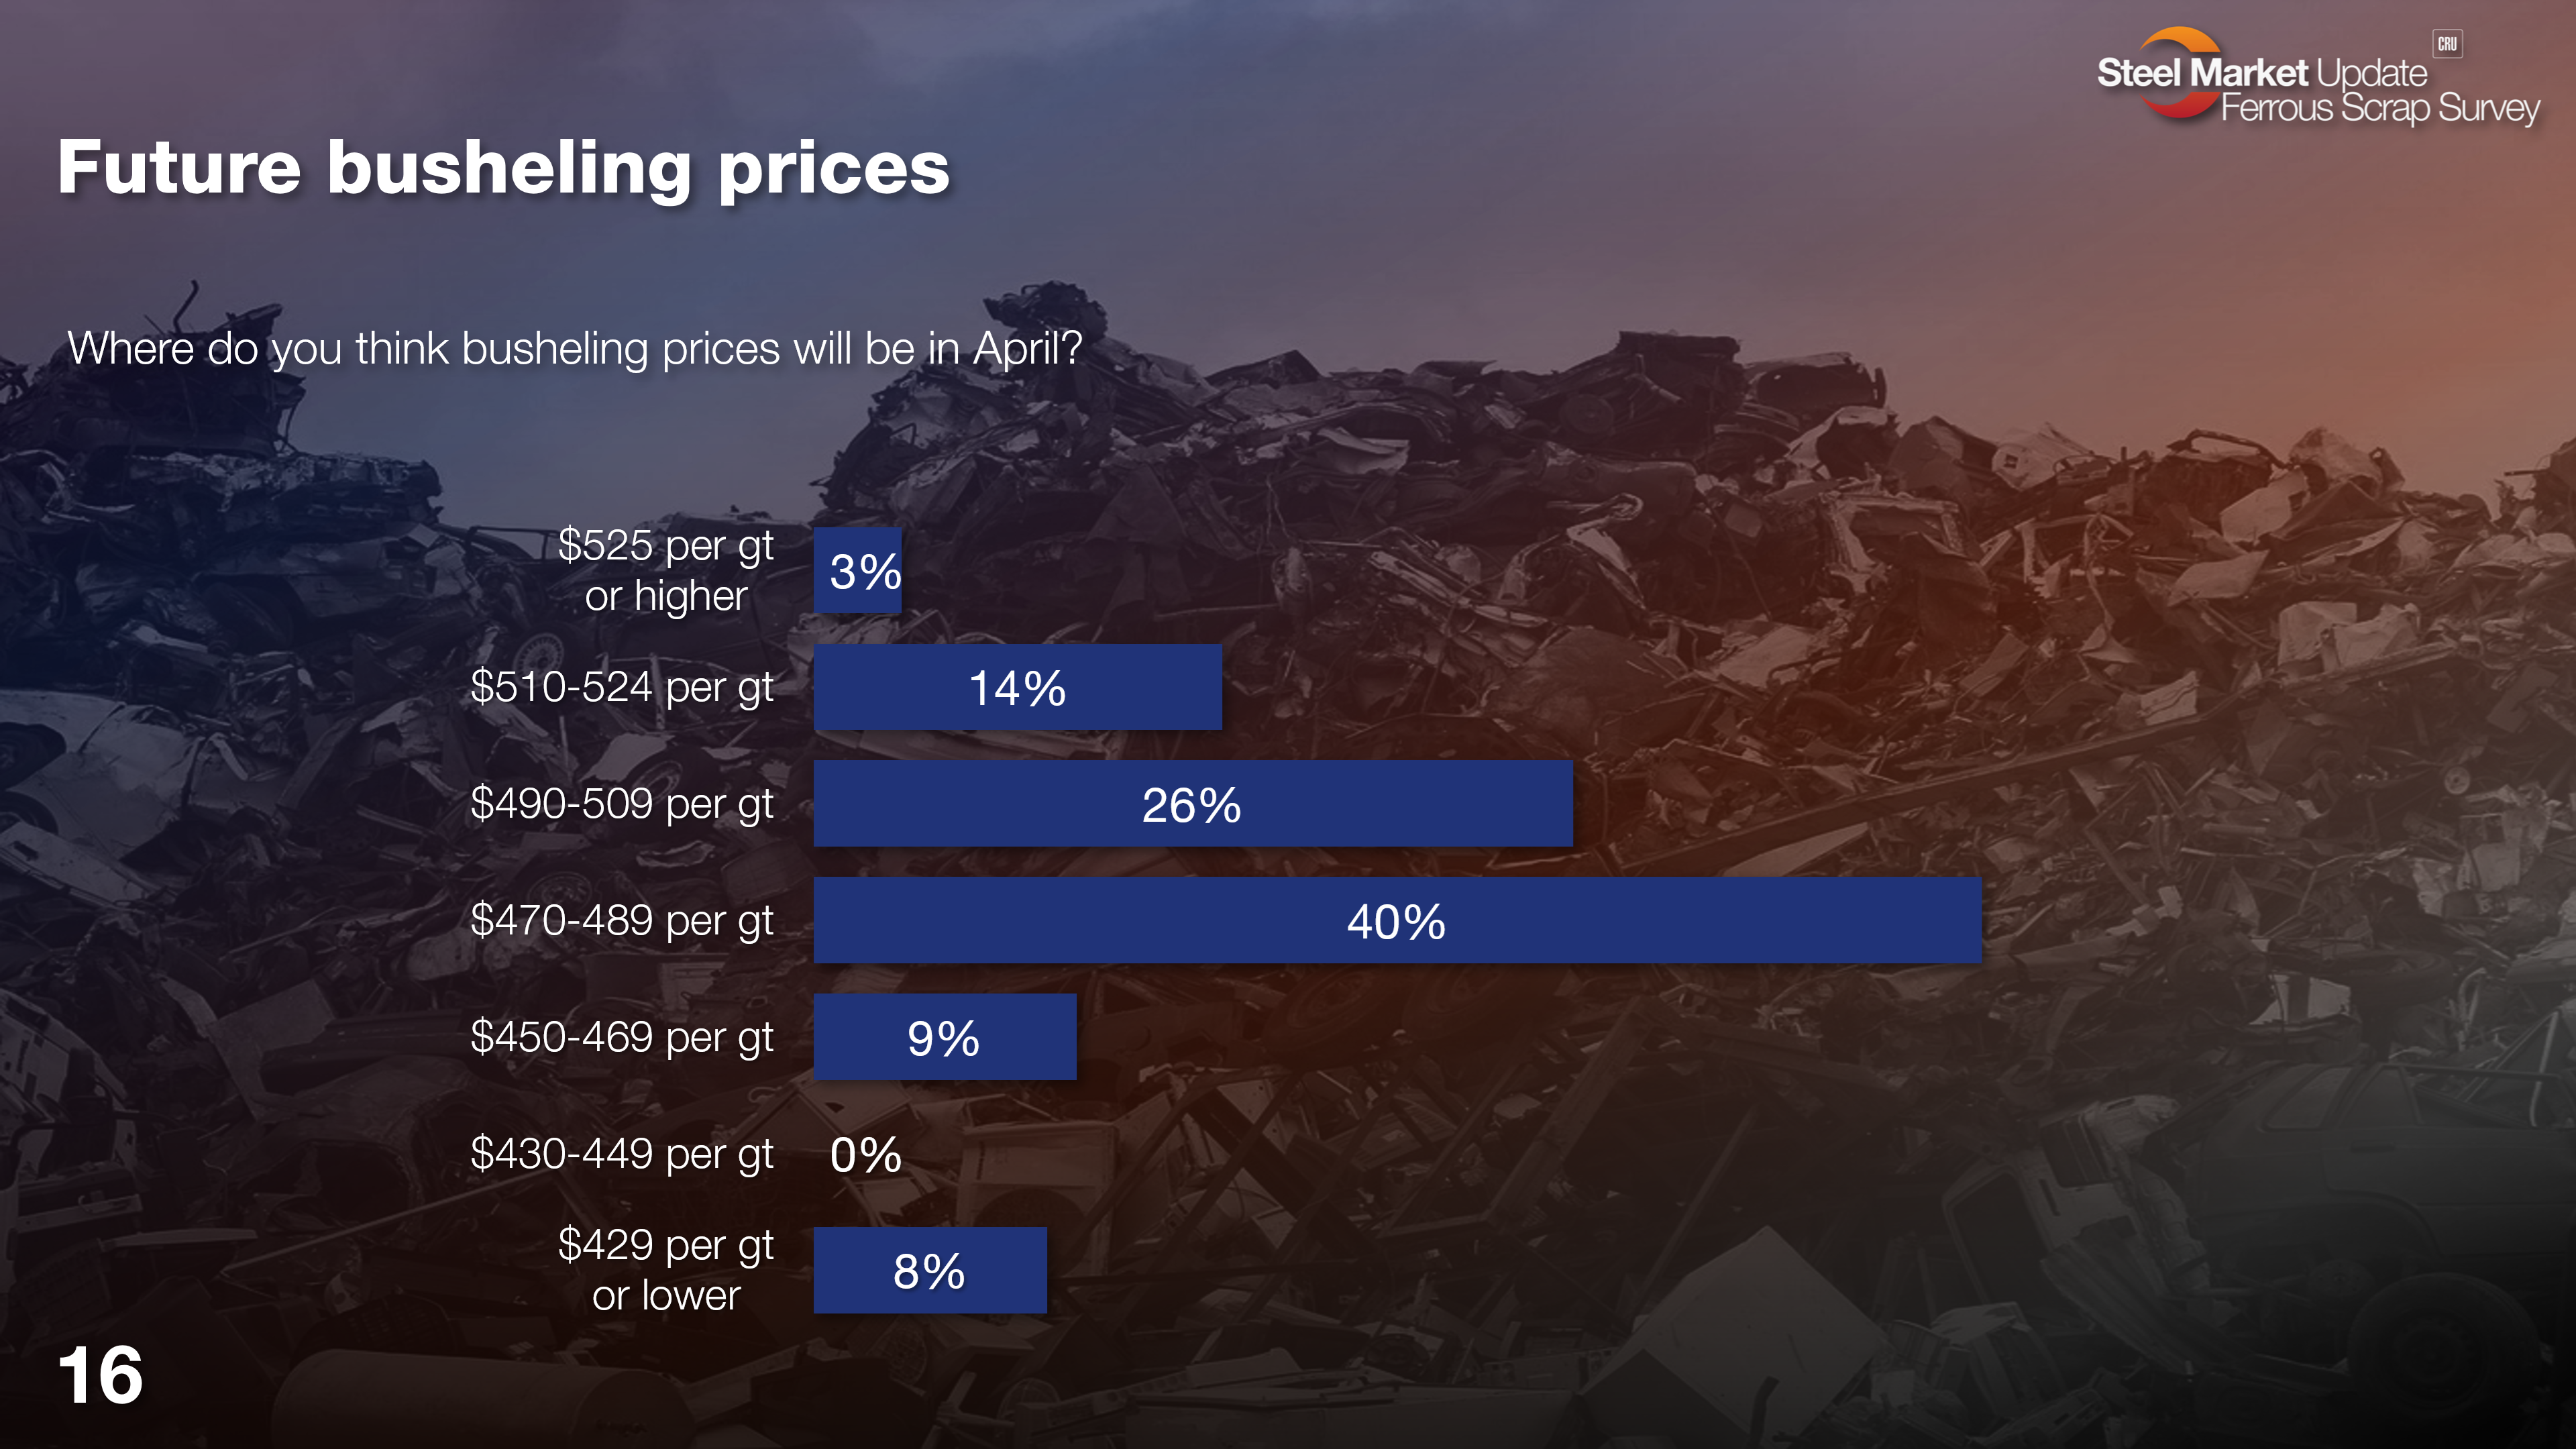
Task: Select the 26% bar for $490-509
Action: [x=1192, y=804]
